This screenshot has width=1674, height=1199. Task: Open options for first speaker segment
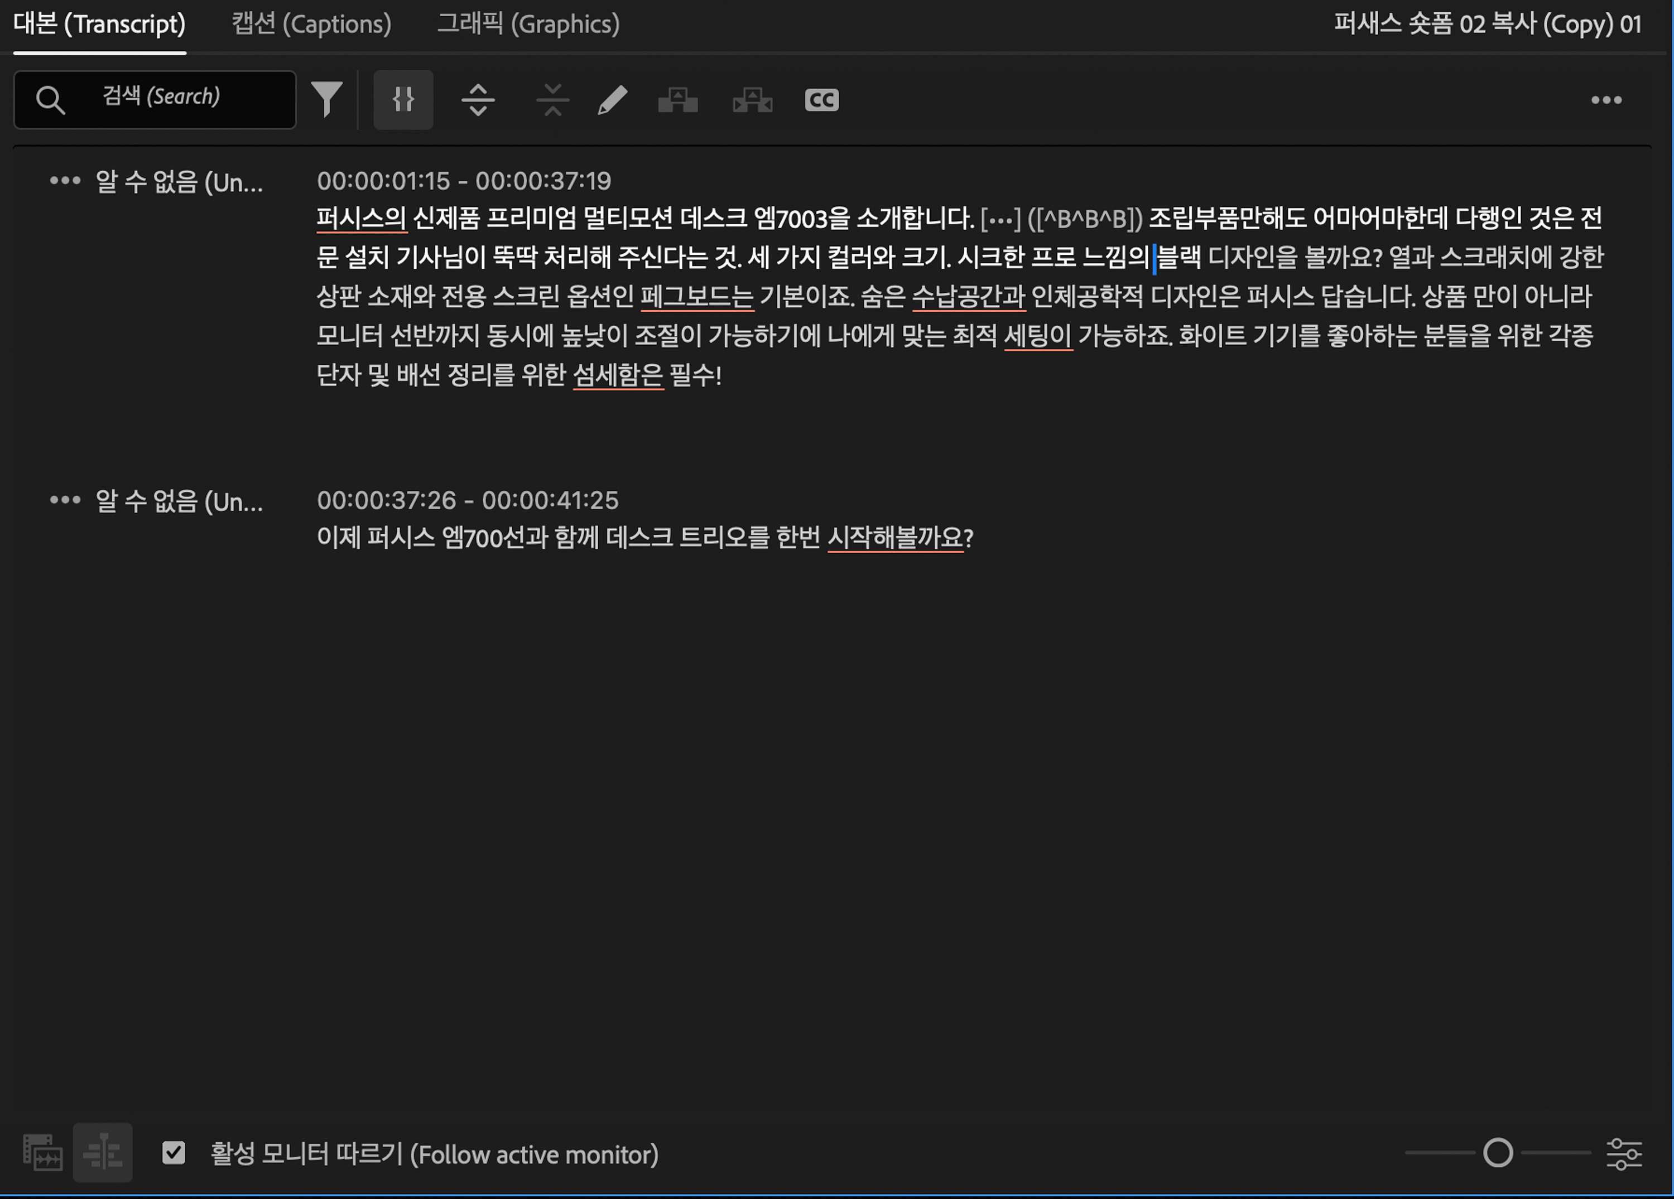(x=65, y=180)
